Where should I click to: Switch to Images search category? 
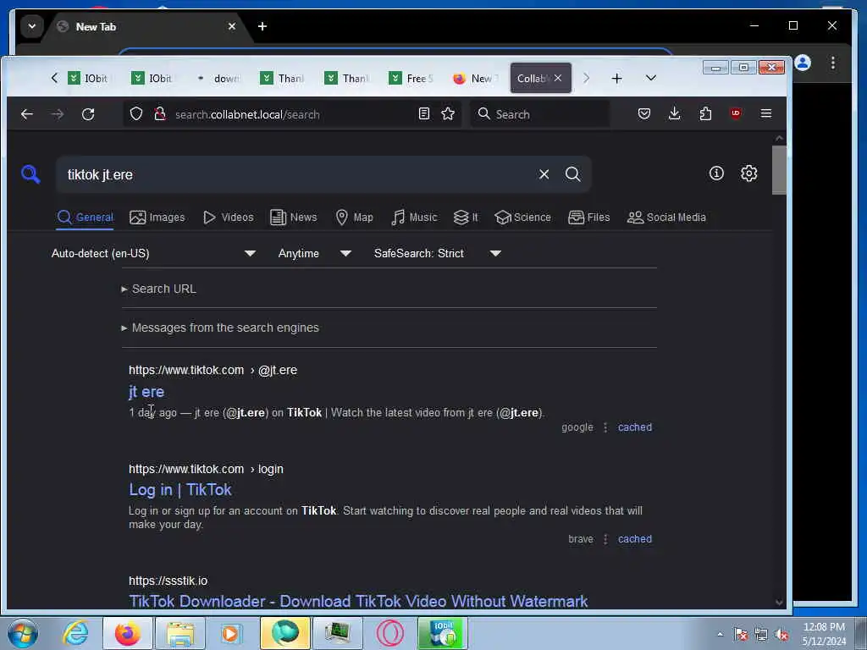point(157,218)
